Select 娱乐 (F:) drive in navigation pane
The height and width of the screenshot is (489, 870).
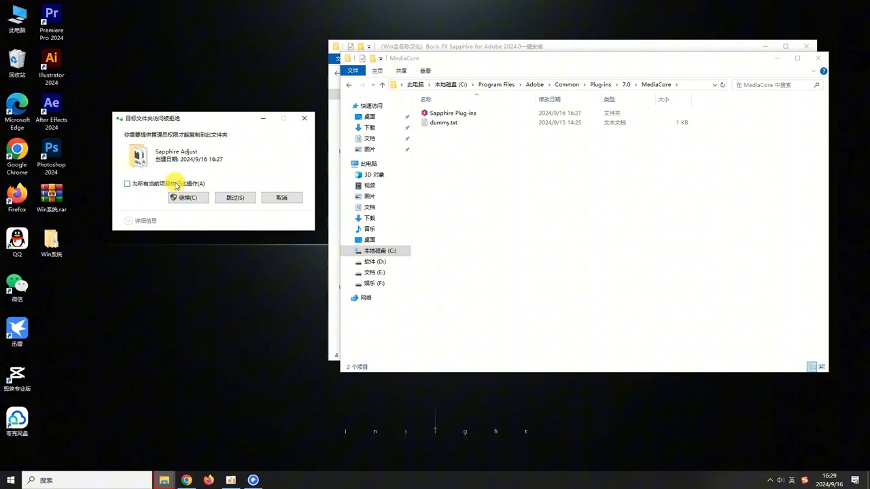pyautogui.click(x=374, y=283)
